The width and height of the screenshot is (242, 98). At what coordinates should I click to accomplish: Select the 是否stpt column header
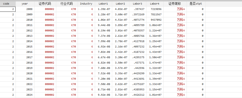[x=196, y=4]
